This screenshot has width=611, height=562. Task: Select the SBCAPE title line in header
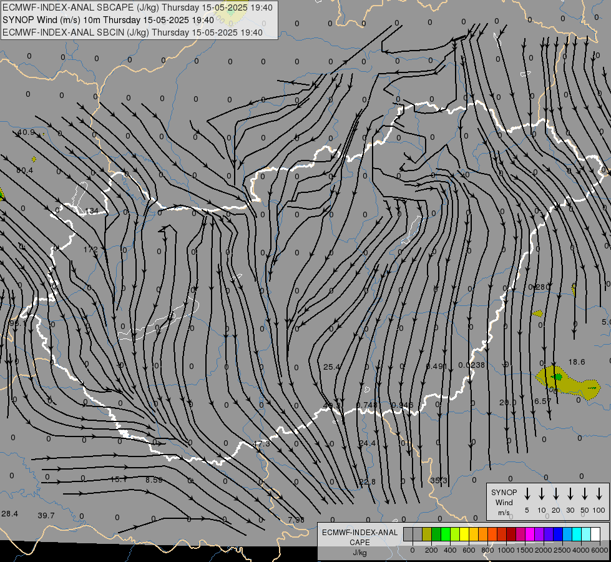tap(137, 7)
